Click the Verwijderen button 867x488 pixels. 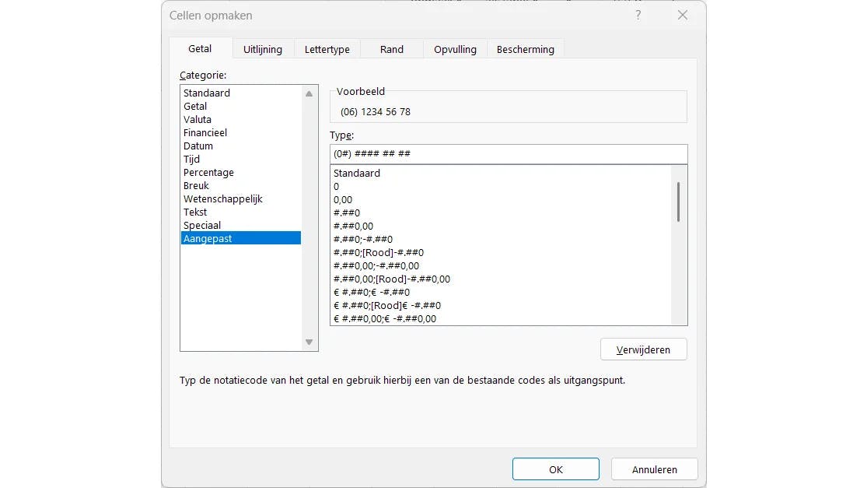(x=644, y=349)
